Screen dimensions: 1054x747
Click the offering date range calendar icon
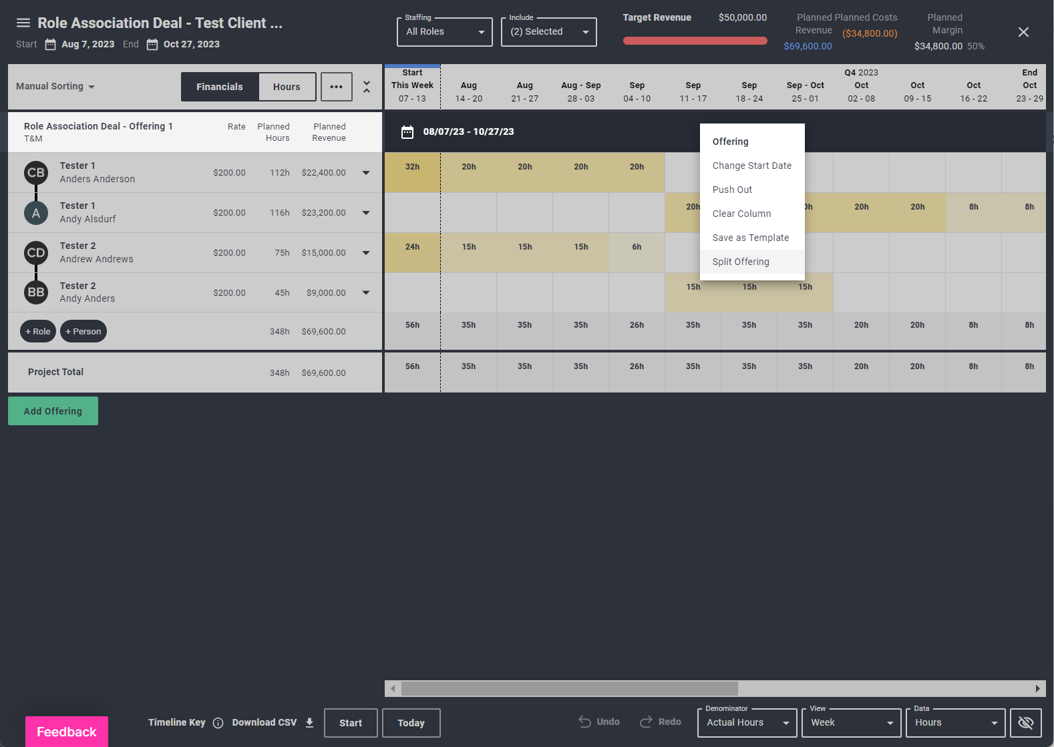coord(407,132)
